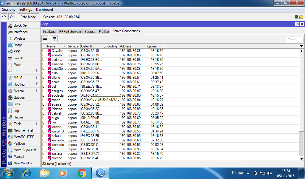Expand the Tools submenu

pos(37,123)
